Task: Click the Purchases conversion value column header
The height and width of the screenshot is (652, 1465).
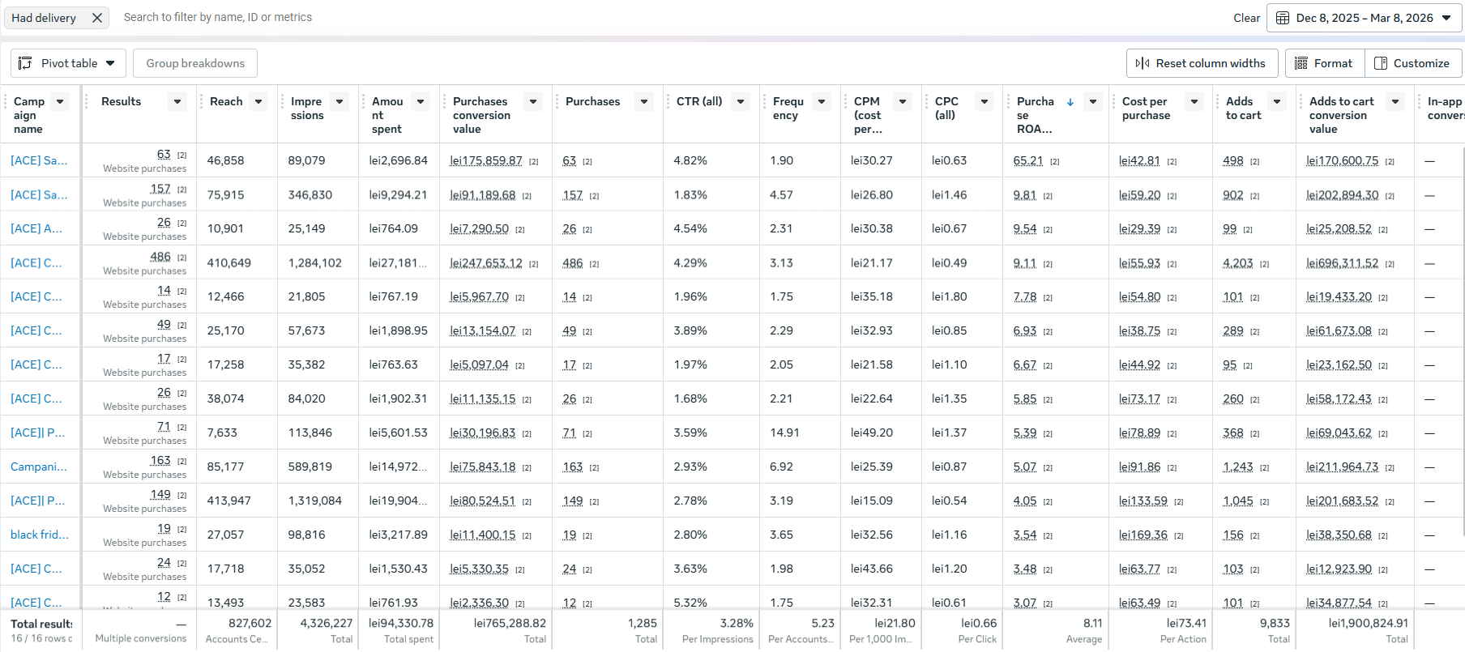Action: [481, 115]
